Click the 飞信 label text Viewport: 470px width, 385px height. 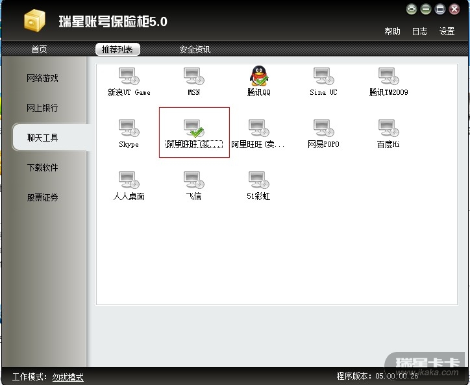[x=194, y=197]
